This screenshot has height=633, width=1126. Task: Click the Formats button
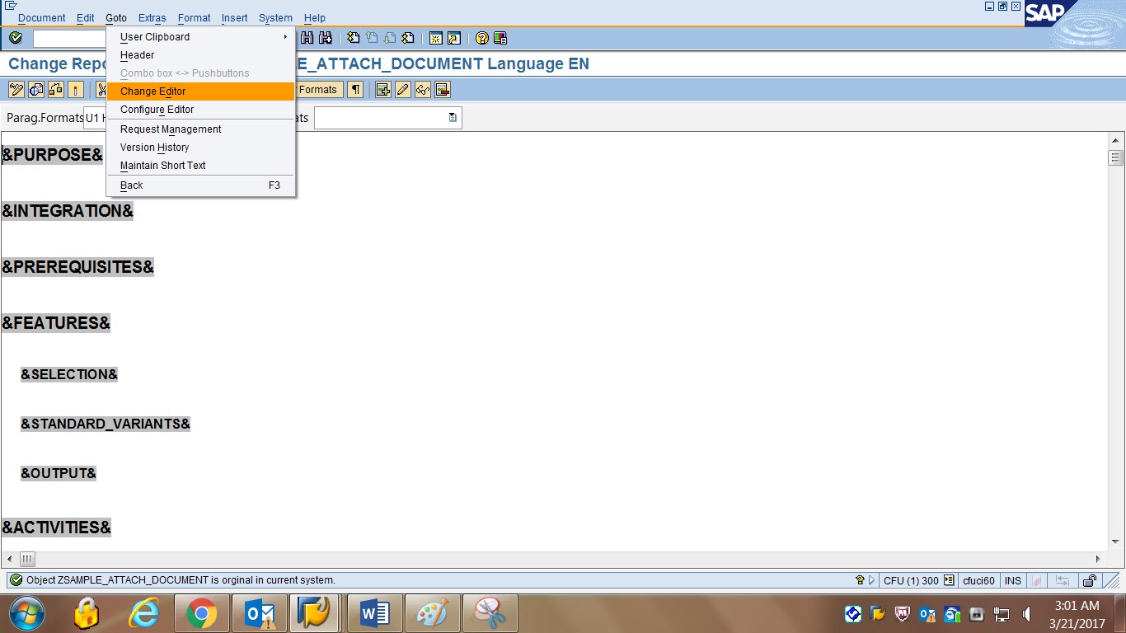[320, 89]
